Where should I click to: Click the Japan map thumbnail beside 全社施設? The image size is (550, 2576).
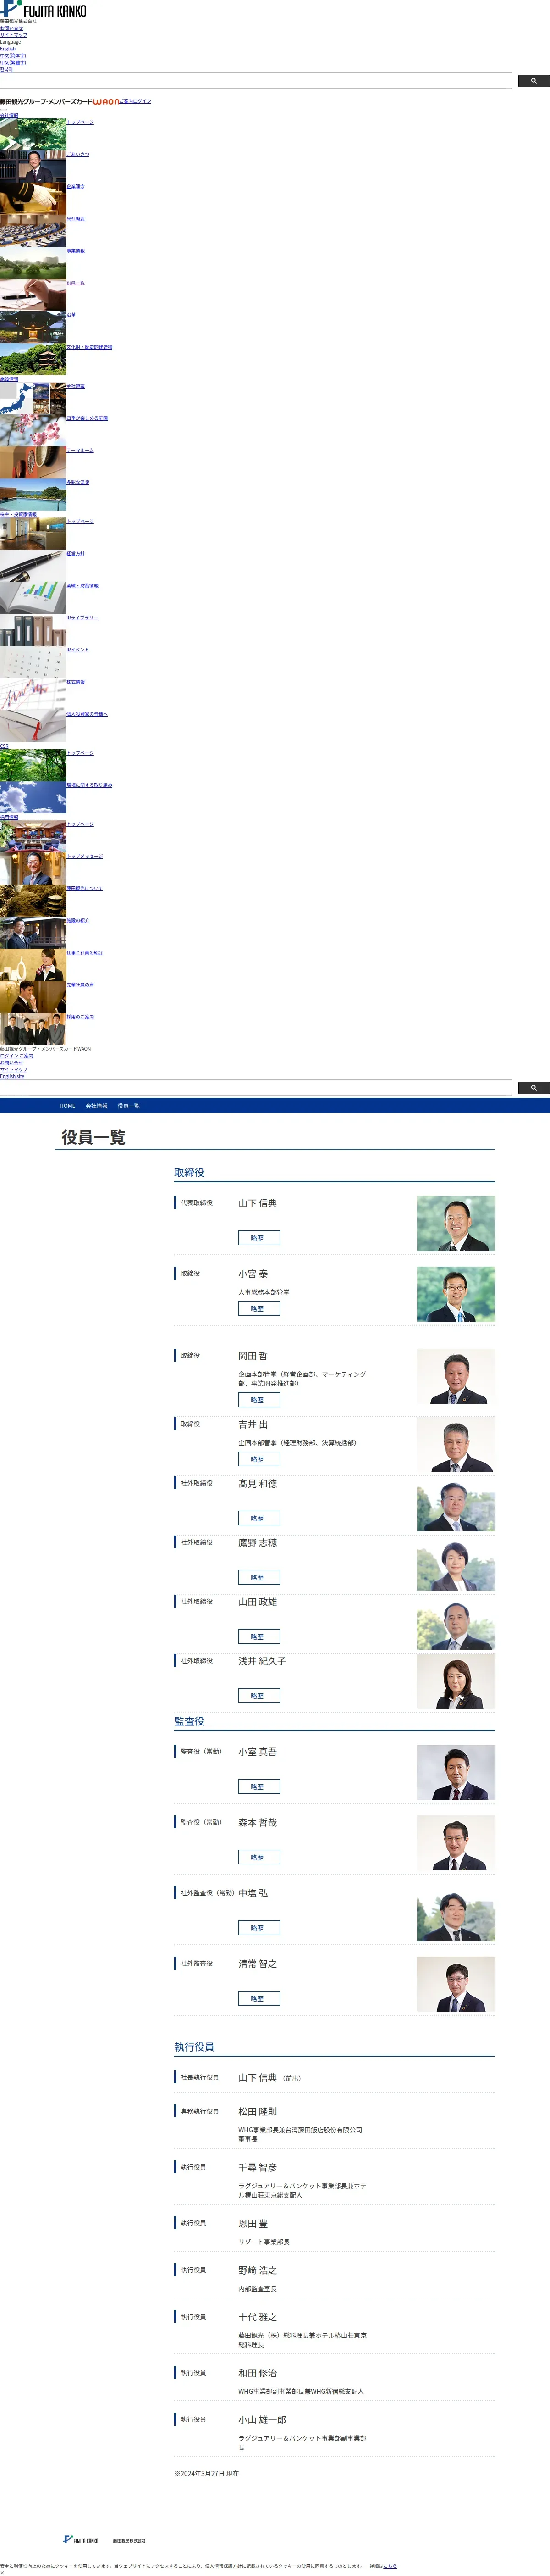33,399
